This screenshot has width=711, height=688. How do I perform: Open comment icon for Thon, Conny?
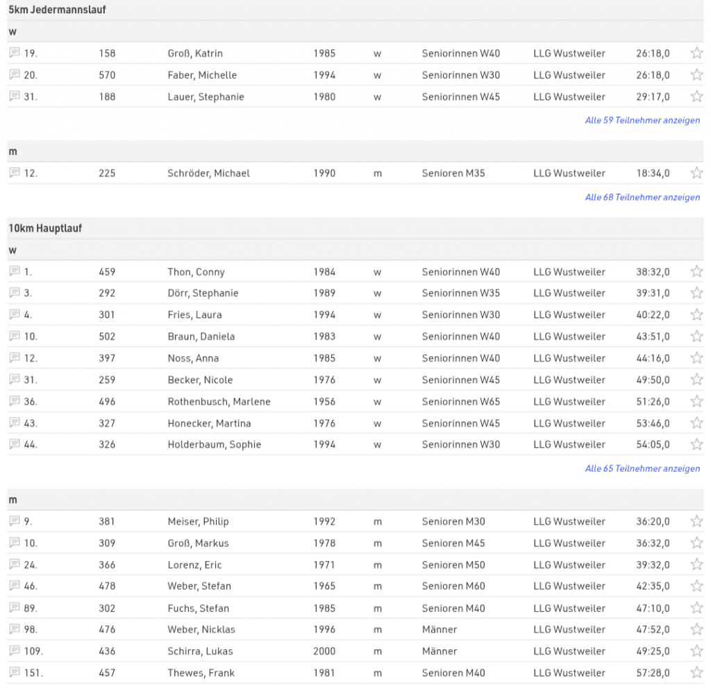point(15,271)
